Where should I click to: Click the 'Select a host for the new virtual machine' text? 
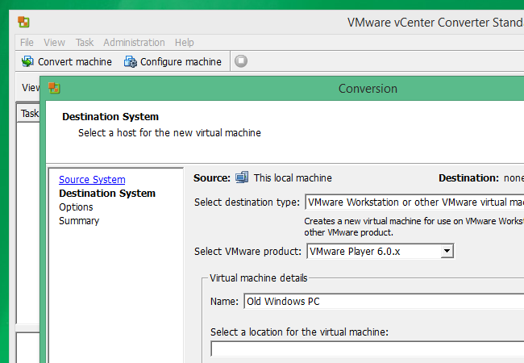[169, 133]
